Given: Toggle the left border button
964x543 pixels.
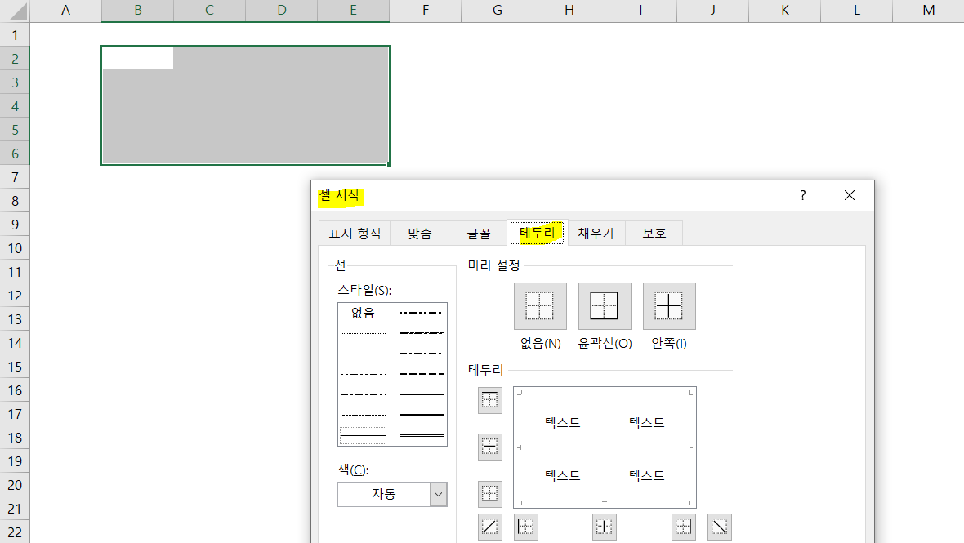Looking at the screenshot, I should (x=525, y=527).
